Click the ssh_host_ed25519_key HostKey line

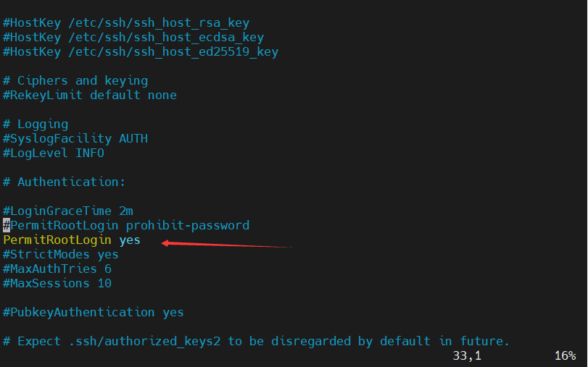pyautogui.click(x=141, y=51)
